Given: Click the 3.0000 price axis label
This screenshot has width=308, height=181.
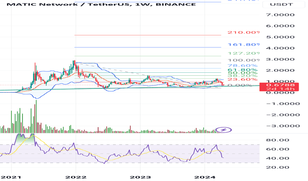Looking at the screenshot, I should (280, 59).
